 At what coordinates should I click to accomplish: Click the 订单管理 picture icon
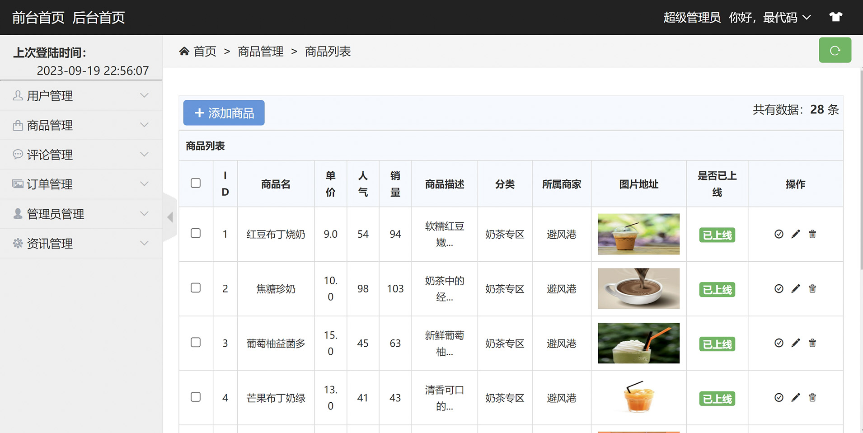[18, 184]
